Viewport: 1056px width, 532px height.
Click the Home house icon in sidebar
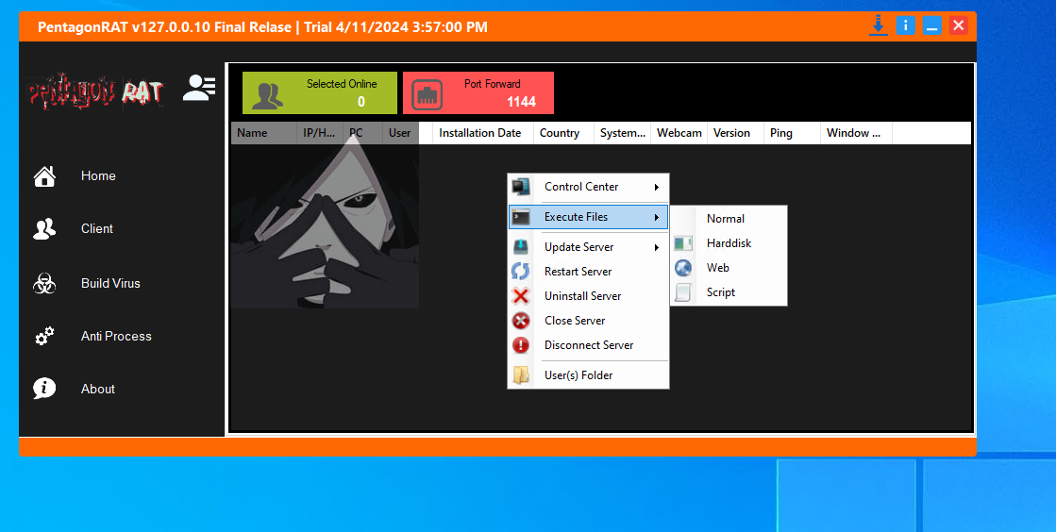[x=43, y=176]
